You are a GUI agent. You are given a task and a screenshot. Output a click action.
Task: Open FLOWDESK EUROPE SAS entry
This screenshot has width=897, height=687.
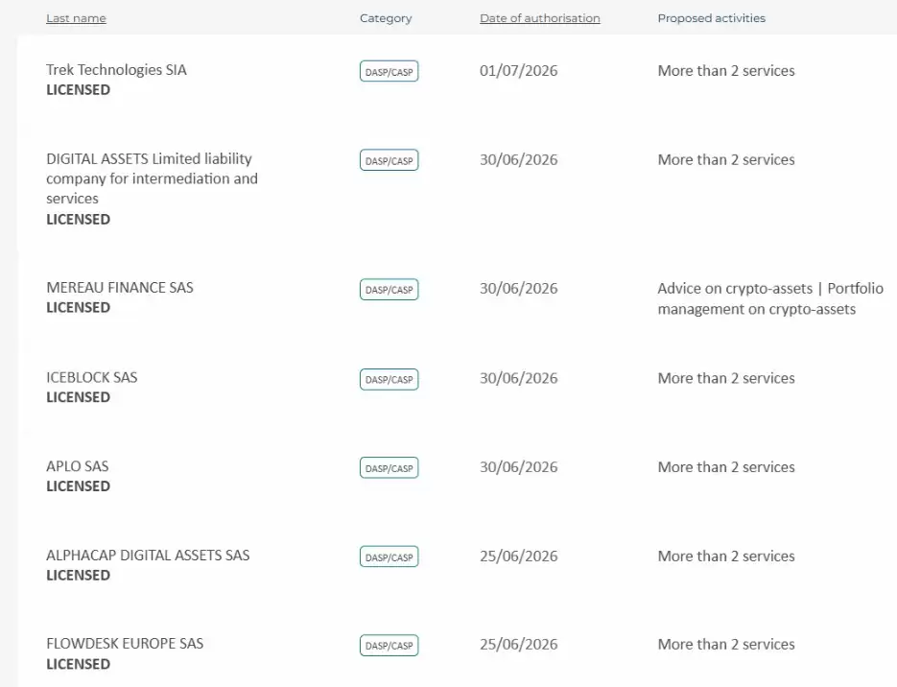[x=125, y=644]
